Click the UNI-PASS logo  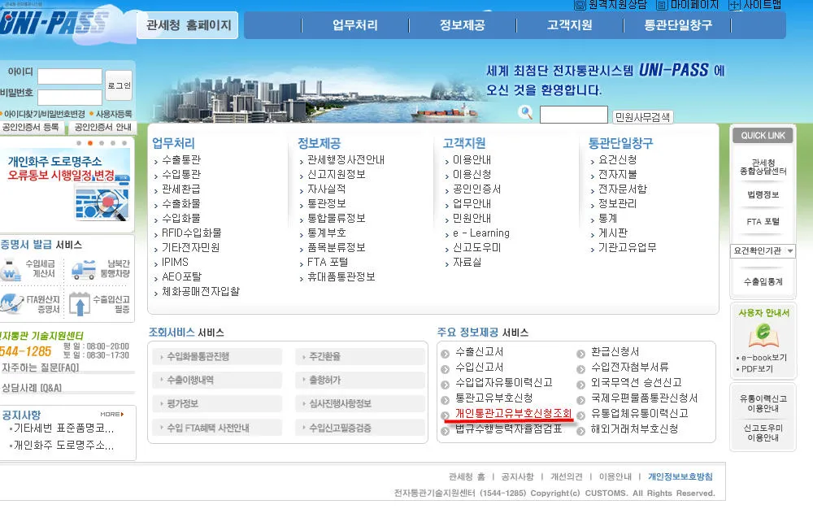tap(54, 23)
